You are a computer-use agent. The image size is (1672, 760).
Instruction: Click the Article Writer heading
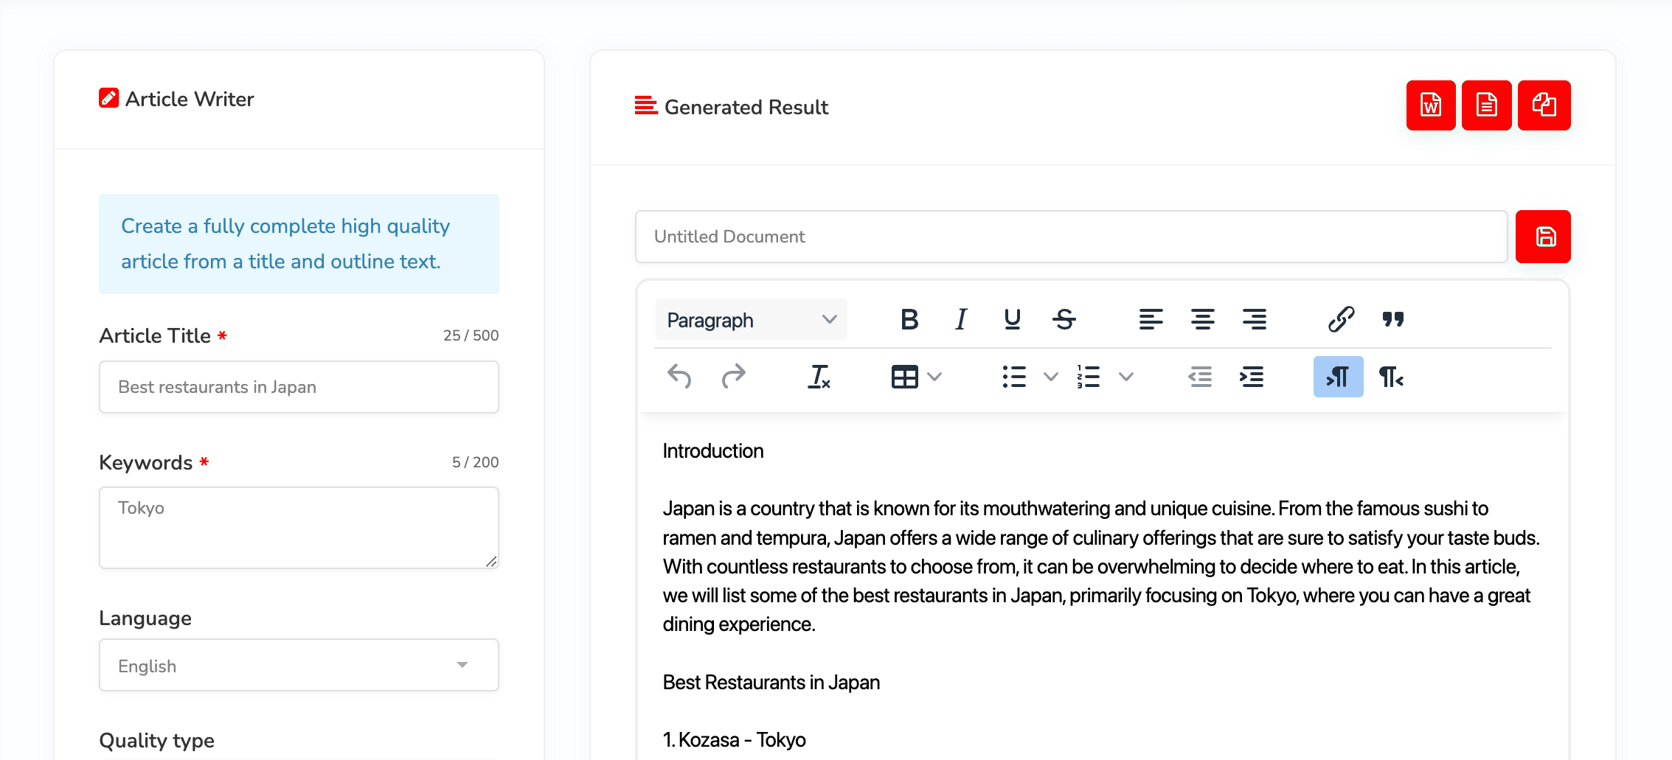[x=190, y=99]
